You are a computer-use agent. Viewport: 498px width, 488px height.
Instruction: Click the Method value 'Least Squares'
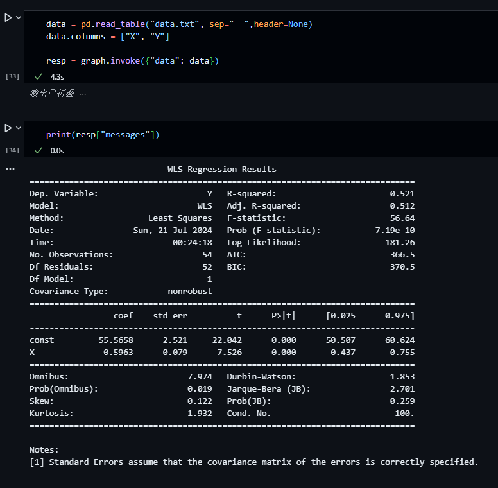click(180, 218)
